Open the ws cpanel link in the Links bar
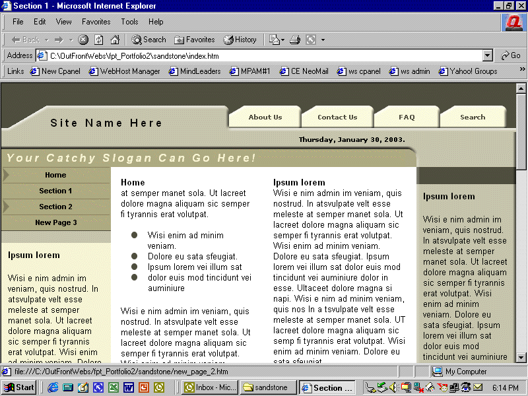 click(358, 71)
